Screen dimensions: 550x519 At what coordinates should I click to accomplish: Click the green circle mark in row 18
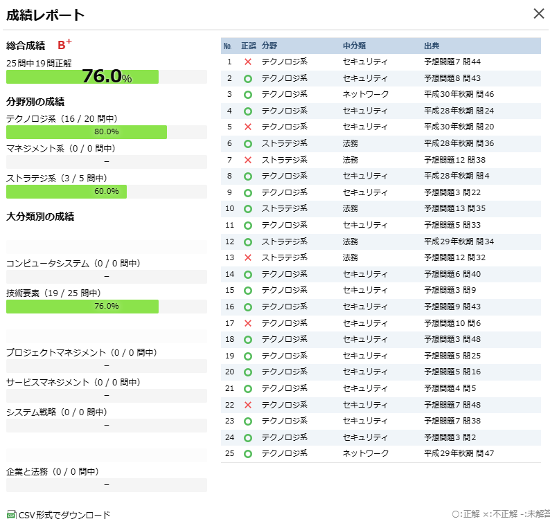click(x=248, y=340)
